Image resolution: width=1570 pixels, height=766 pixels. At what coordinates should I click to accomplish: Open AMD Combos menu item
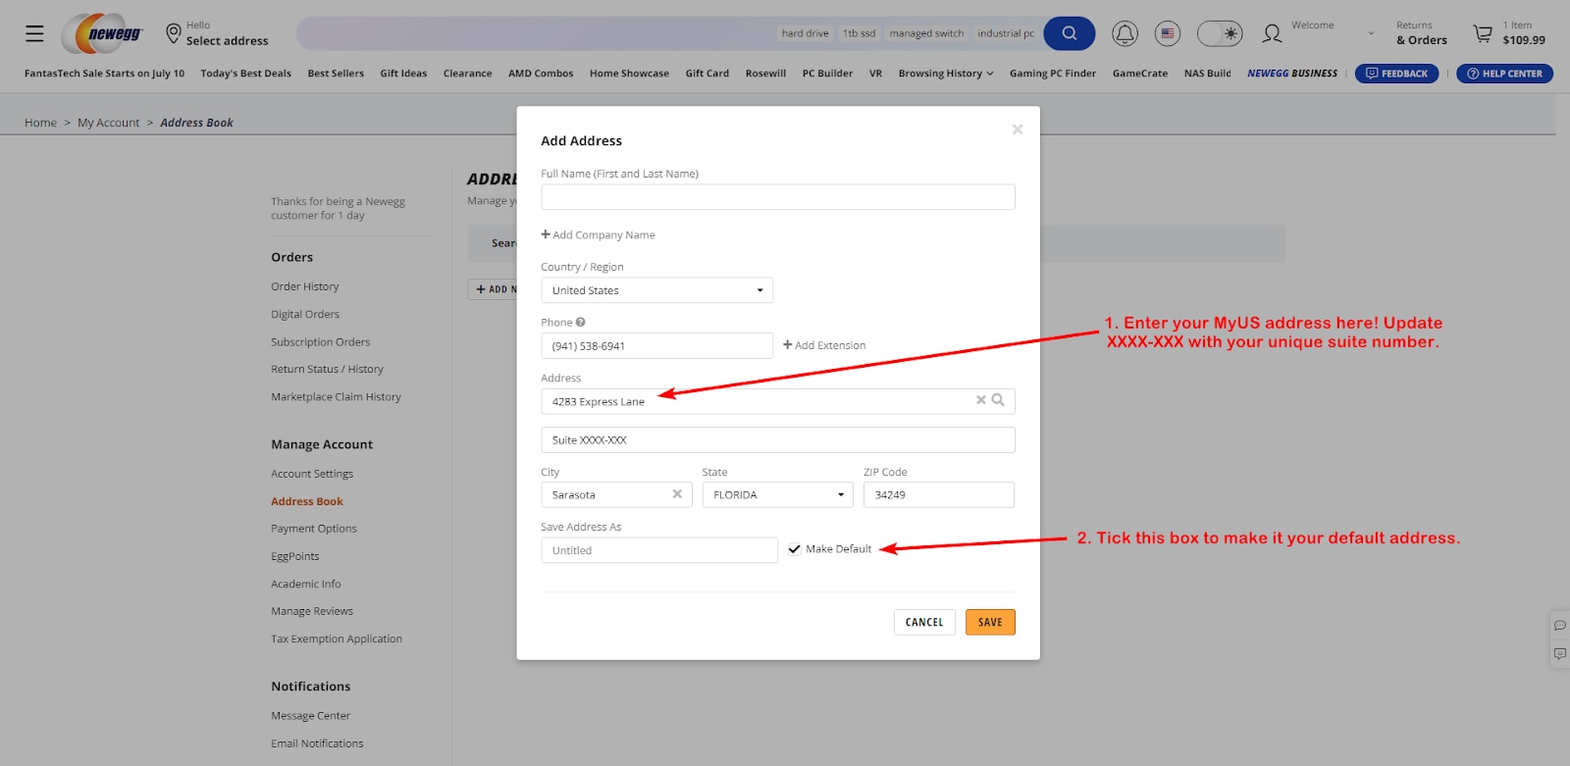[x=541, y=74]
